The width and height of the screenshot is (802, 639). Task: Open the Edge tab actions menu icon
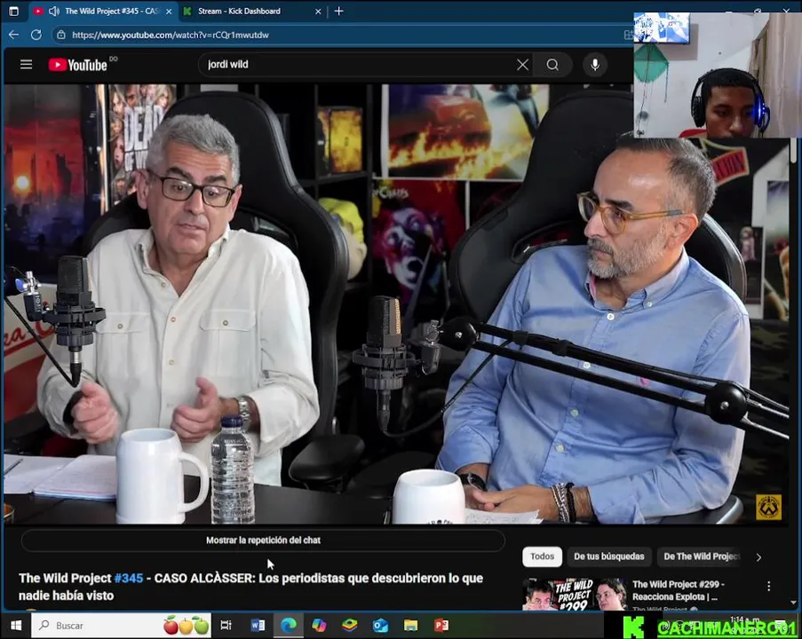(13, 11)
